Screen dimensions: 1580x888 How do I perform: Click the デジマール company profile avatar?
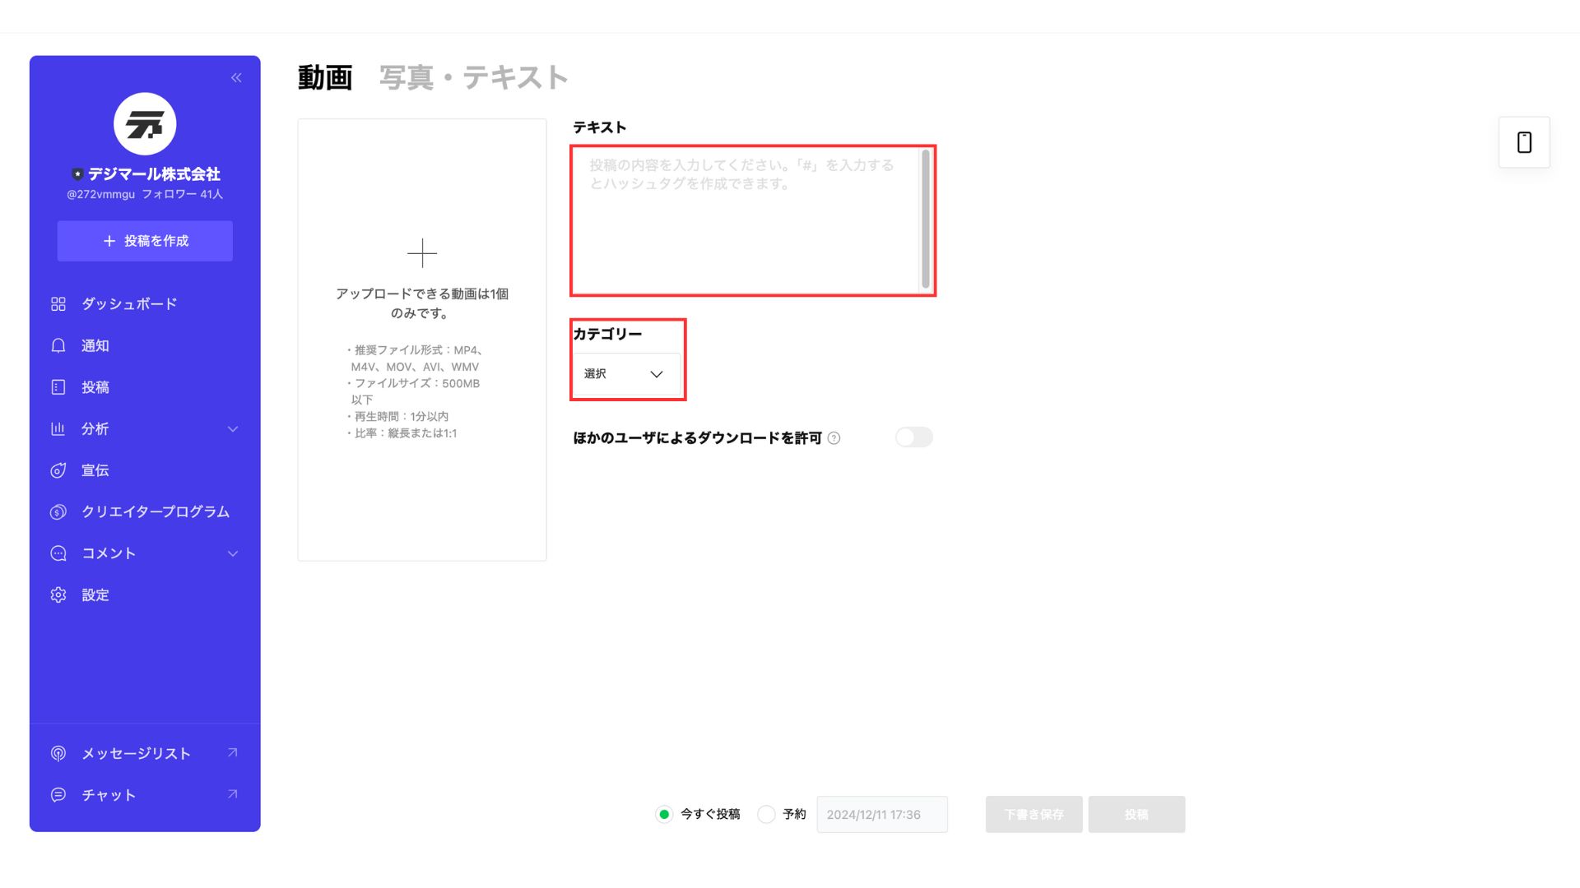pos(145,124)
